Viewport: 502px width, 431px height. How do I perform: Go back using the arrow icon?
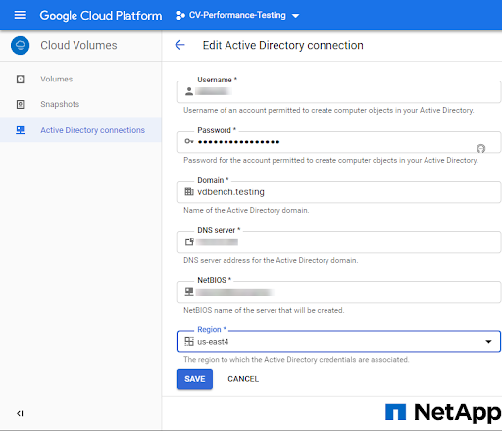click(x=179, y=45)
